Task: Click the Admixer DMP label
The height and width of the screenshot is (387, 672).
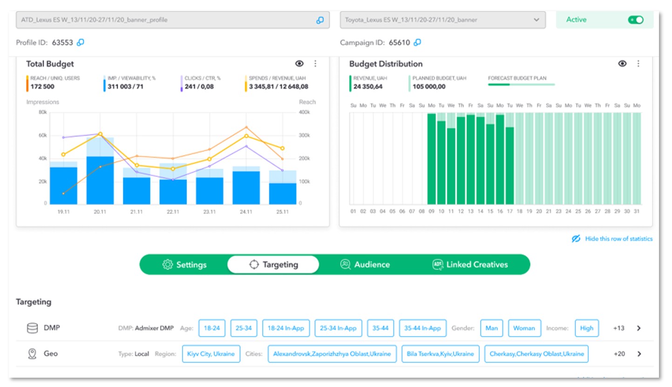Action: tap(154, 328)
